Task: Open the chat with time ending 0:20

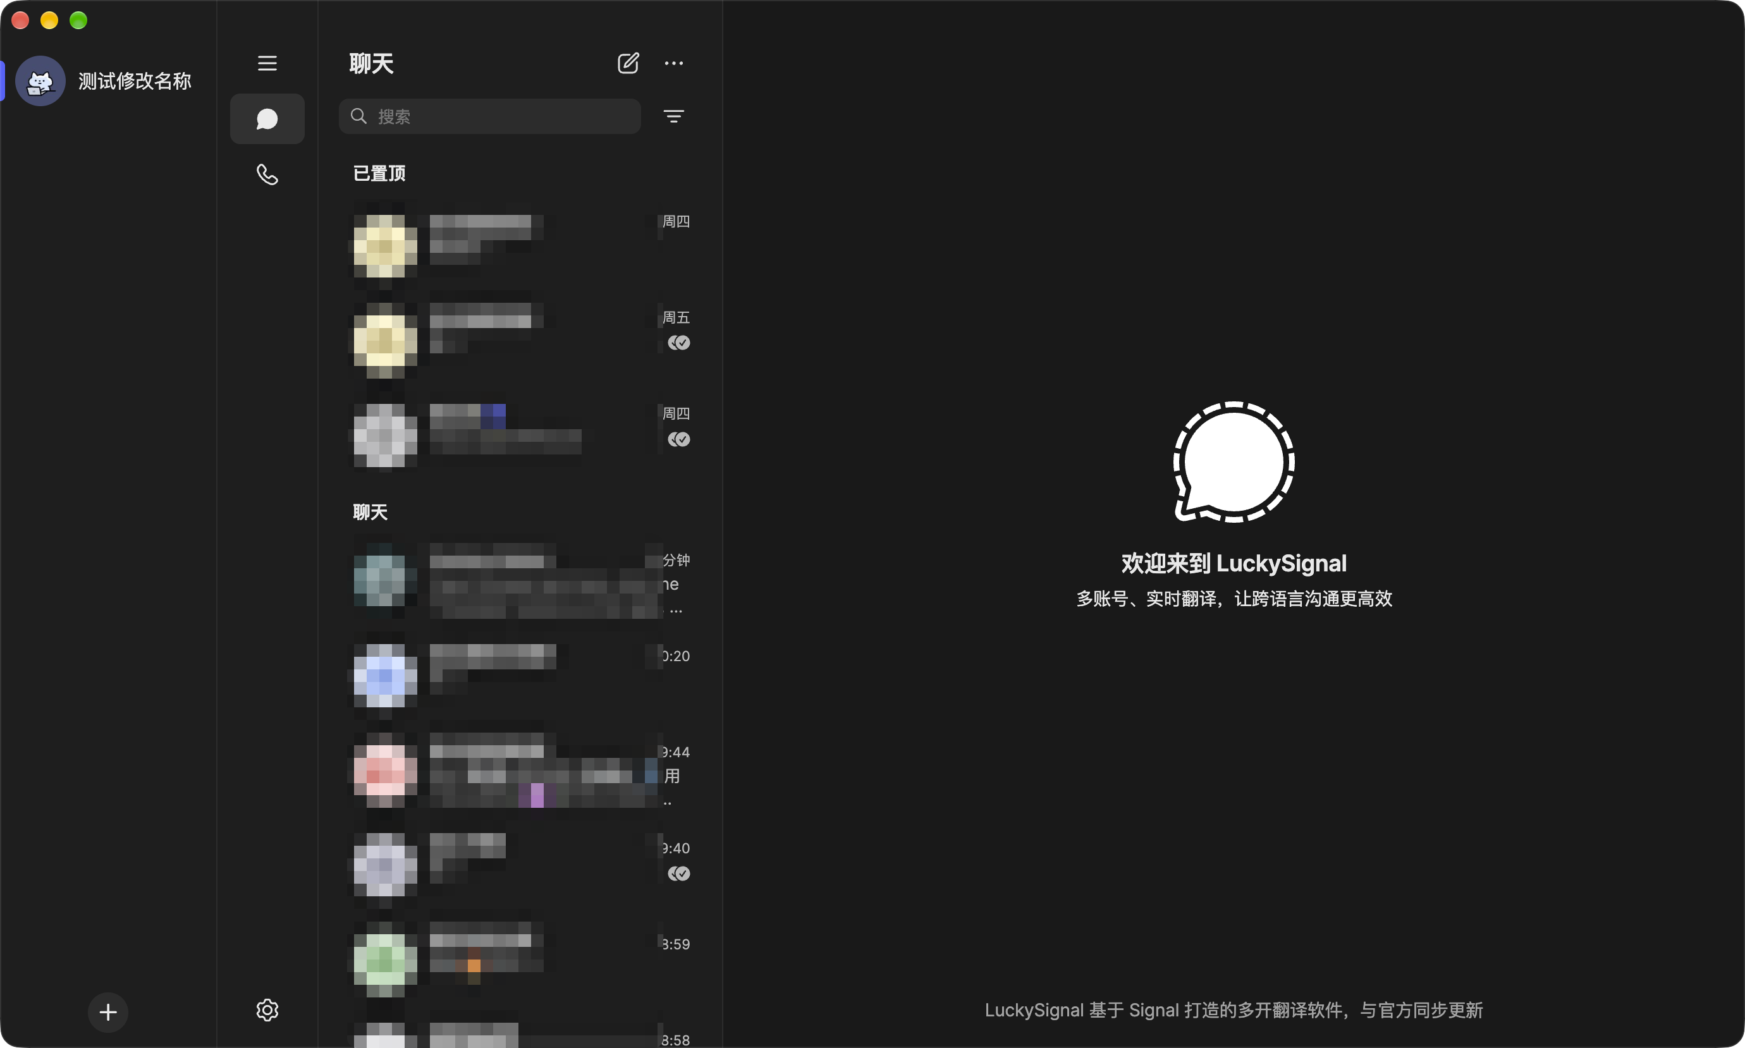Action: coord(520,680)
